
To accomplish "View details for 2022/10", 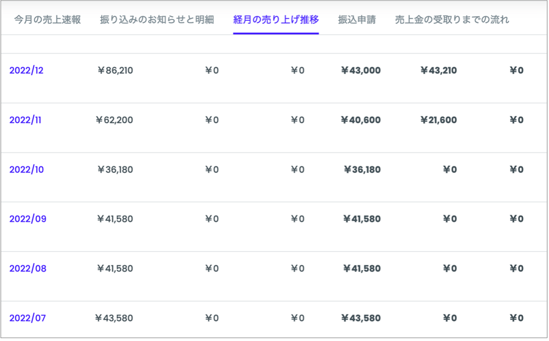I will point(26,170).
